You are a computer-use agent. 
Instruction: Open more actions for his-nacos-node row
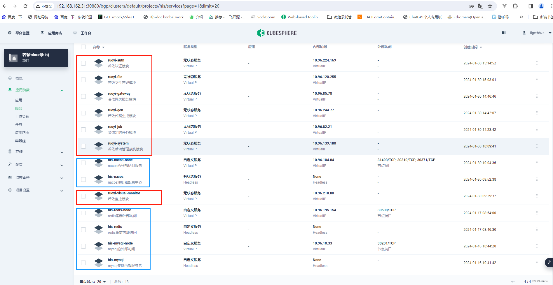537,163
